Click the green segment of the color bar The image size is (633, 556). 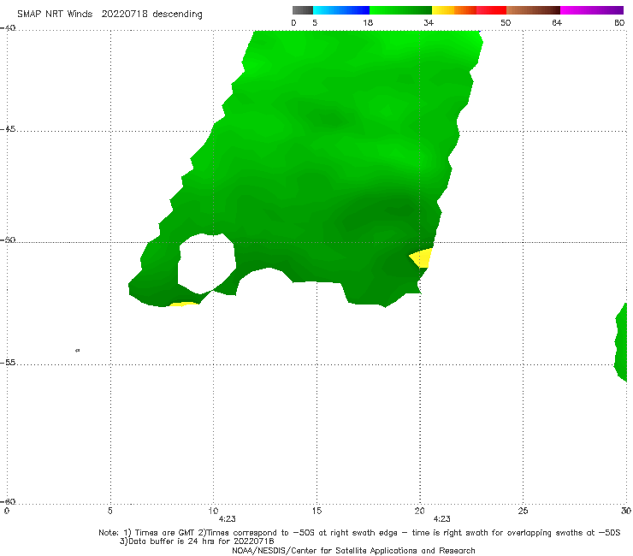point(400,10)
